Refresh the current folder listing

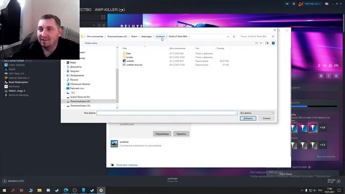coord(234,37)
